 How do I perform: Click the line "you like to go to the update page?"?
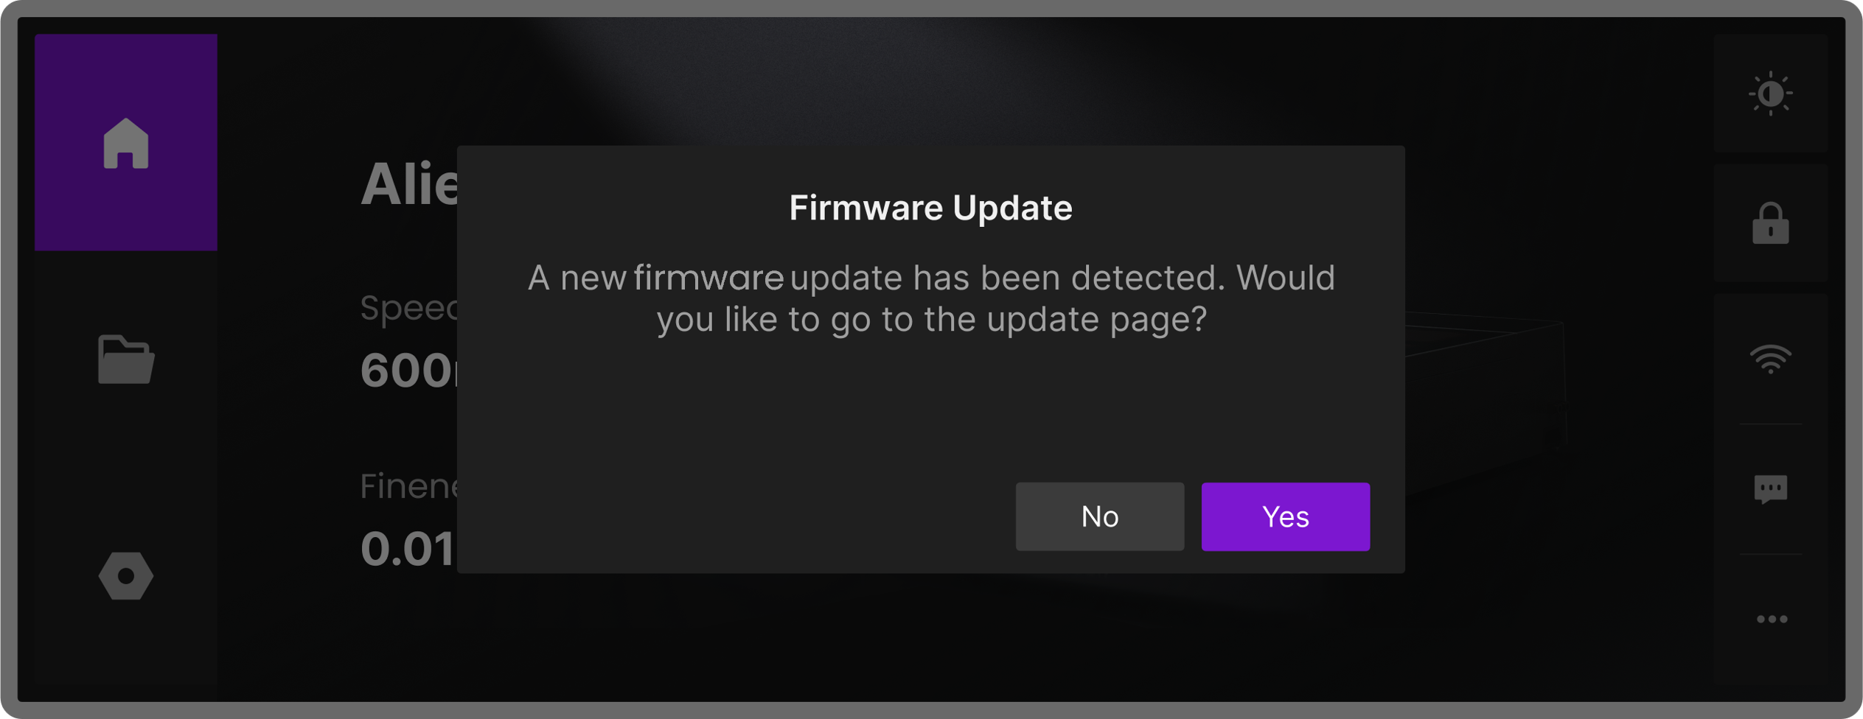[x=931, y=320]
